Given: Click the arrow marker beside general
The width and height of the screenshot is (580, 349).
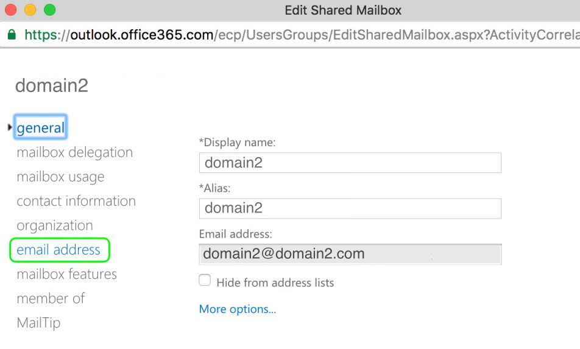Looking at the screenshot, I should coord(10,127).
